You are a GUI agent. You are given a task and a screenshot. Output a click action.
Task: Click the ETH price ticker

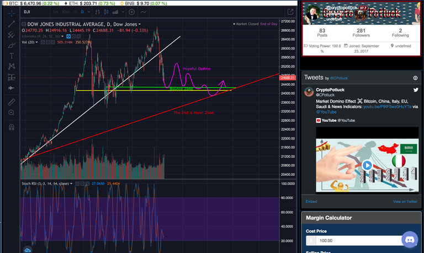(x=90, y=3)
